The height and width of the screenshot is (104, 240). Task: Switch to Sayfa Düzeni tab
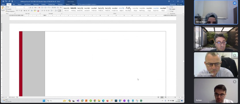pyautogui.click(x=28, y=4)
